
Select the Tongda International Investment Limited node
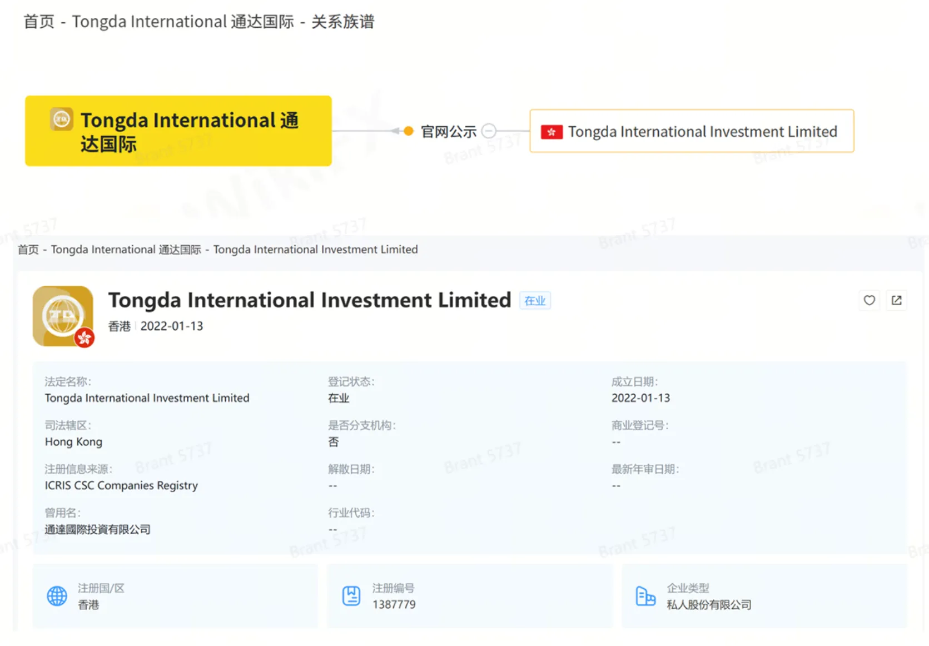tap(692, 131)
